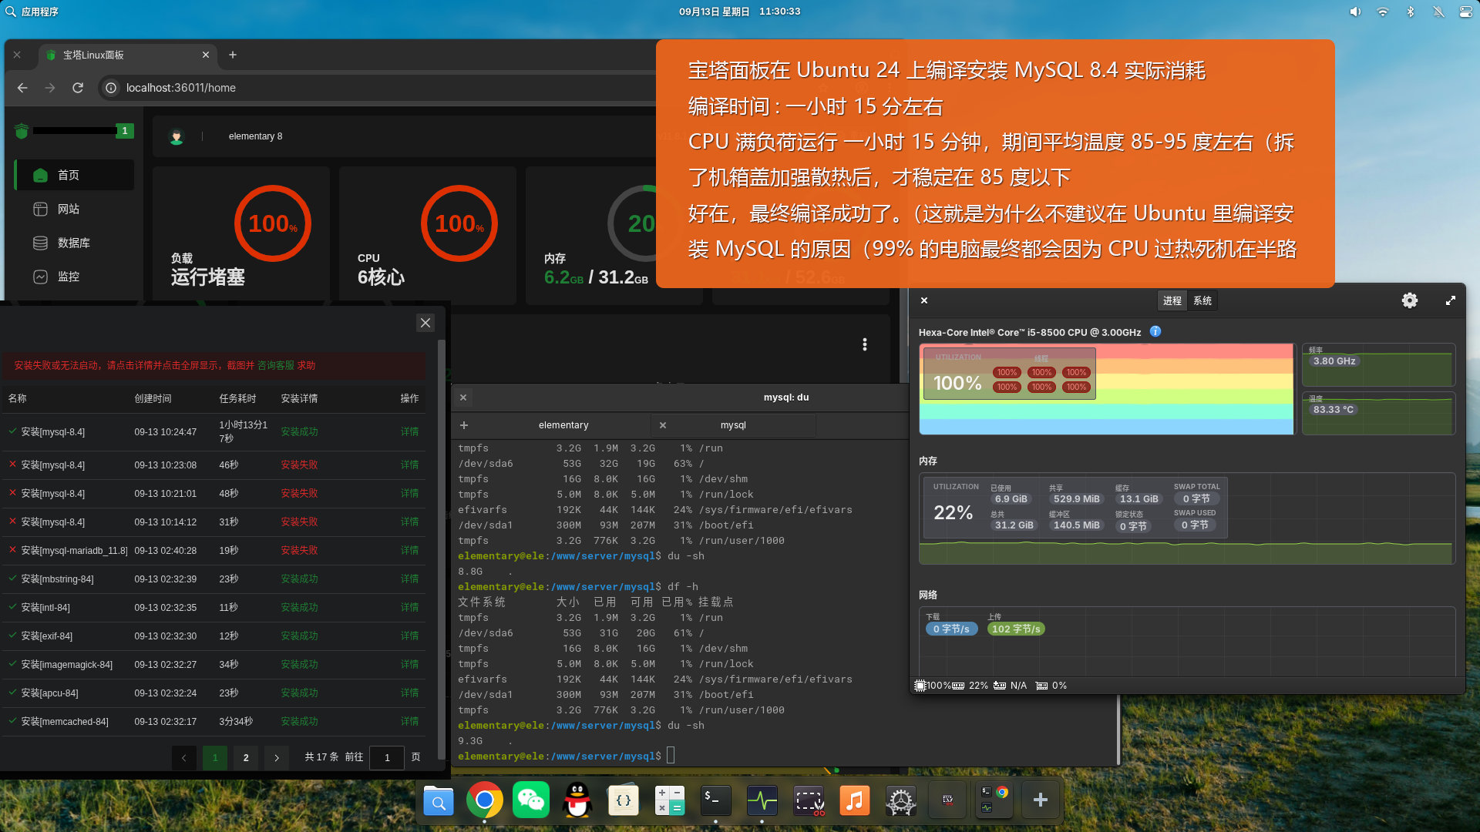Open the Calculator from the dock
The width and height of the screenshot is (1480, 832).
(x=670, y=801)
